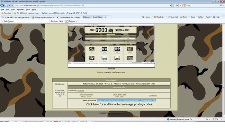Click the Photo19 preview thumbnail image

pyautogui.click(x=111, y=46)
